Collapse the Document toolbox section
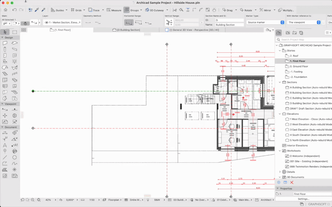Image resolution: width=332 pixels, height=207 pixels. click(x=2, y=127)
